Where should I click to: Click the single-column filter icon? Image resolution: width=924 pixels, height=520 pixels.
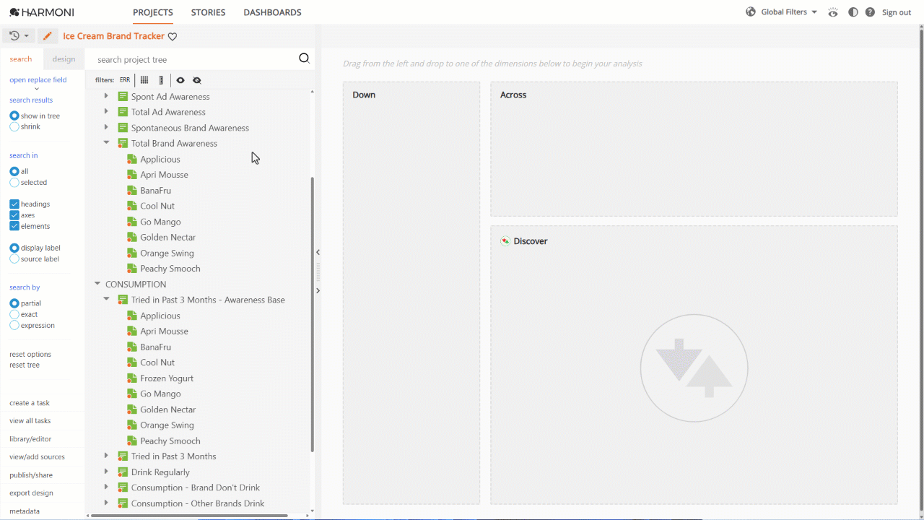click(161, 80)
